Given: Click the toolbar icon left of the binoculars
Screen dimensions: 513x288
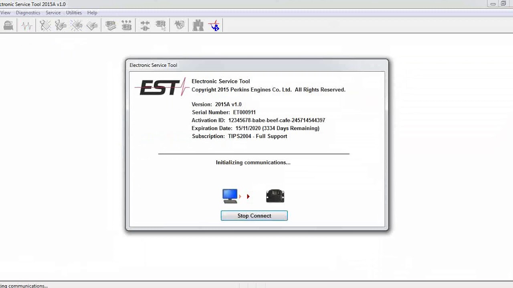Looking at the screenshot, I should 180,26.
